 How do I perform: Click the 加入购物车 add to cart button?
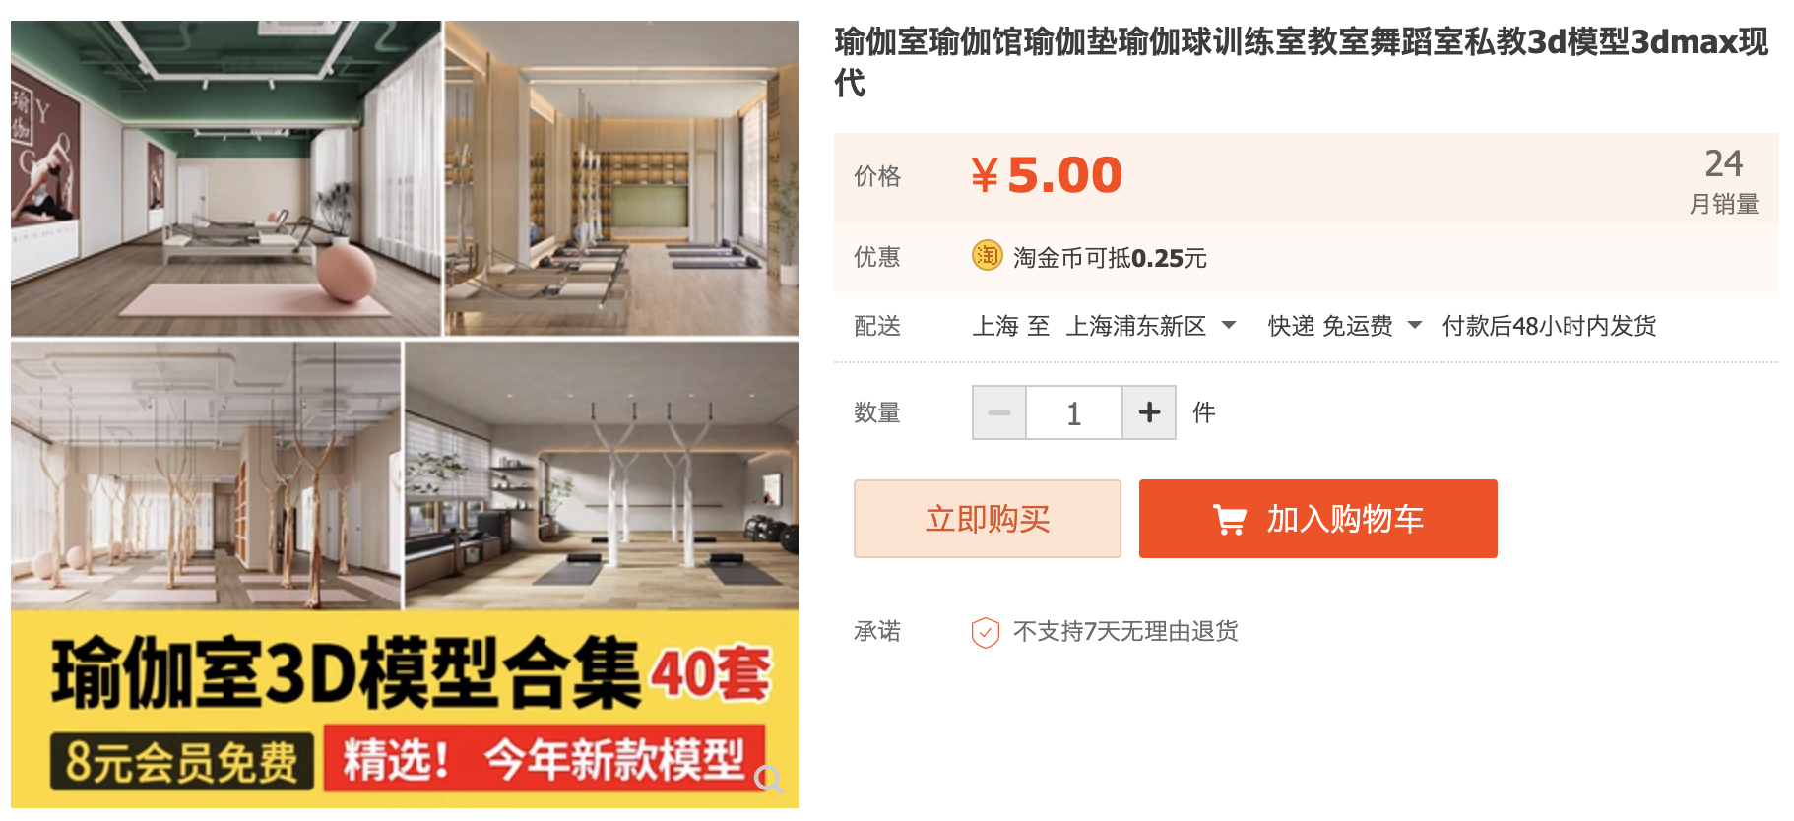click(1318, 519)
